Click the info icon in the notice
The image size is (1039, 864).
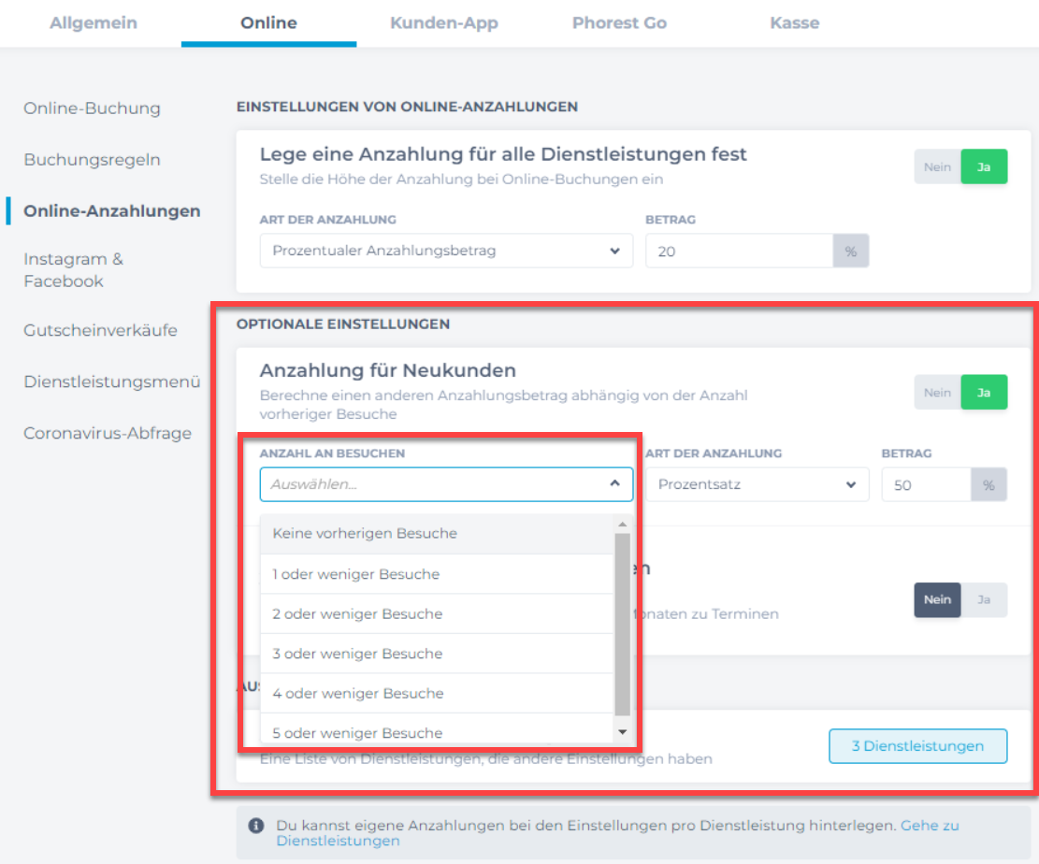pyautogui.click(x=255, y=827)
